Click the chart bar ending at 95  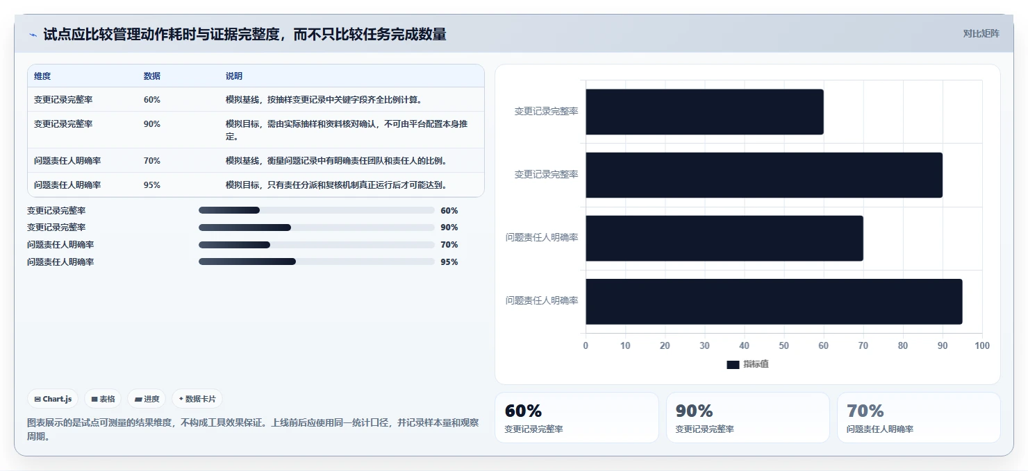pos(774,302)
